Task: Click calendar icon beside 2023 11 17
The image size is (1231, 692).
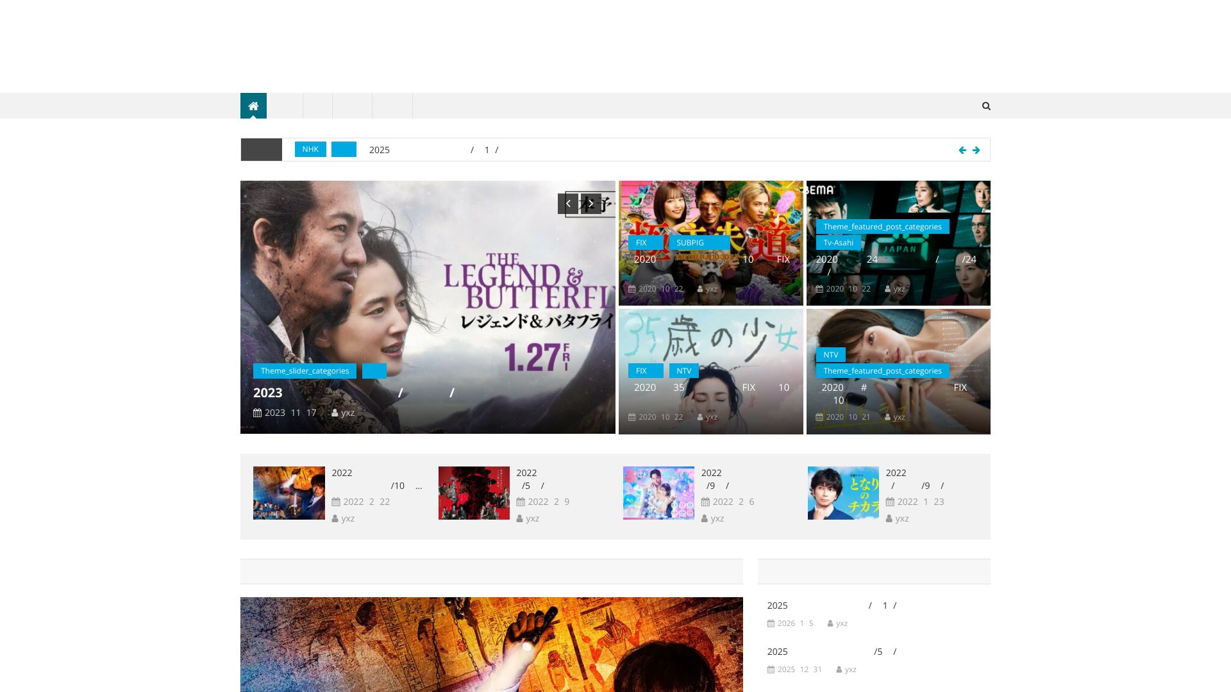Action: tap(257, 413)
